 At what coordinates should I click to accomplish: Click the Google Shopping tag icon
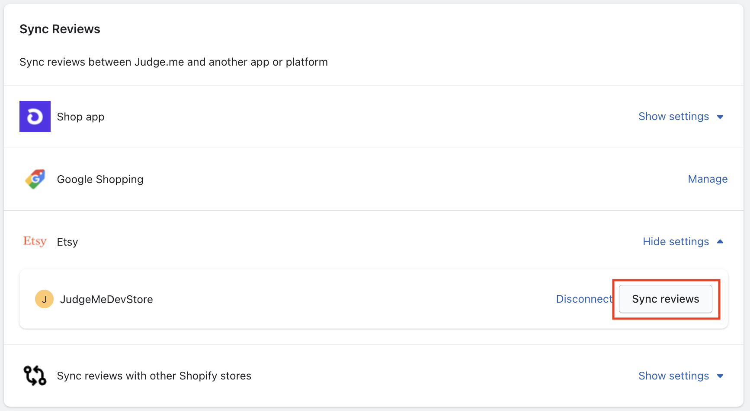pos(35,179)
